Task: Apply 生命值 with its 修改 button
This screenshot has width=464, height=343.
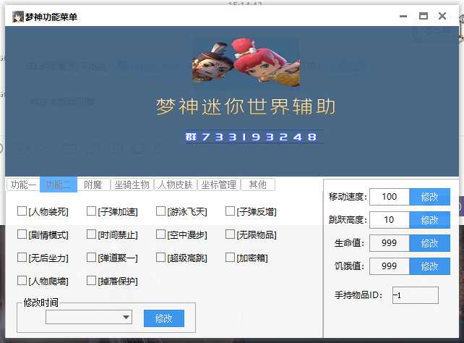Action: (x=430, y=243)
